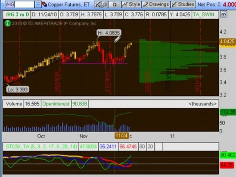Image resolution: width=236 pixels, height=177 pixels.
Task: Click the 35.2411 stochastic value
Action: click(108, 147)
